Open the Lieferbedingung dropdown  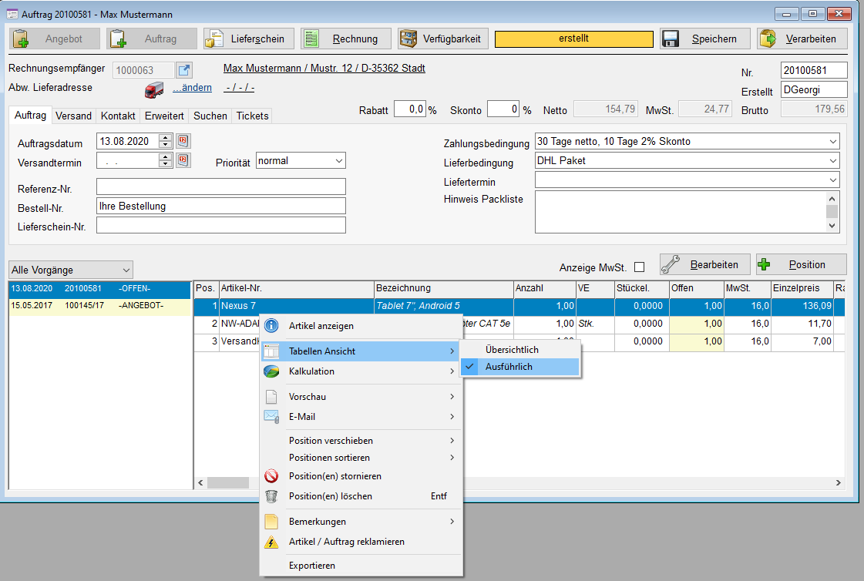pyautogui.click(x=832, y=161)
